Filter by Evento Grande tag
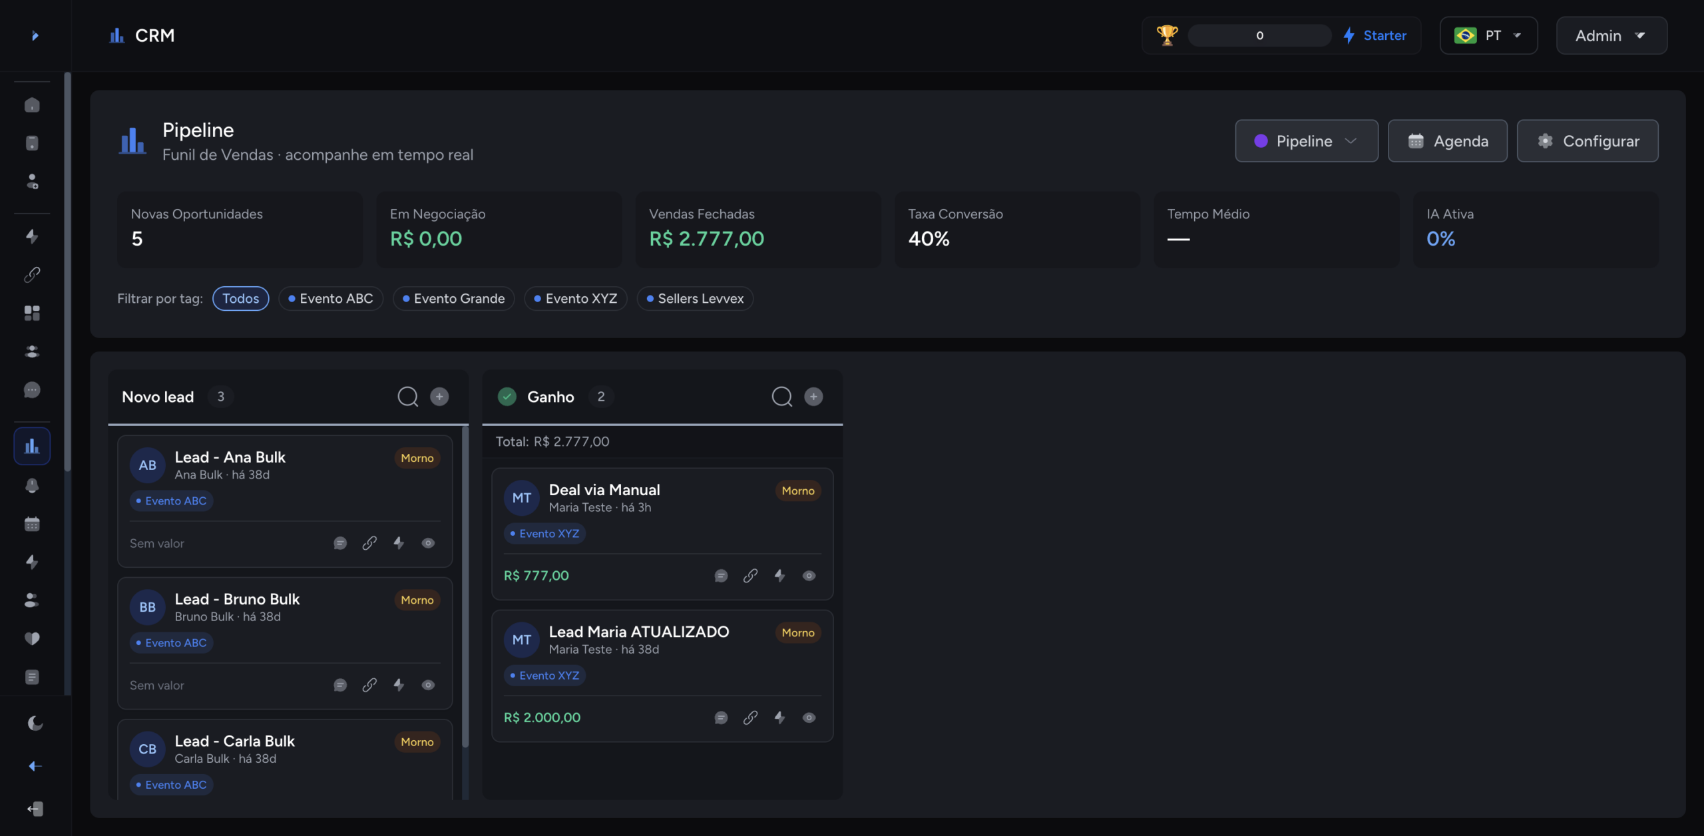Screen dimensions: 1704x836 [x=454, y=298]
